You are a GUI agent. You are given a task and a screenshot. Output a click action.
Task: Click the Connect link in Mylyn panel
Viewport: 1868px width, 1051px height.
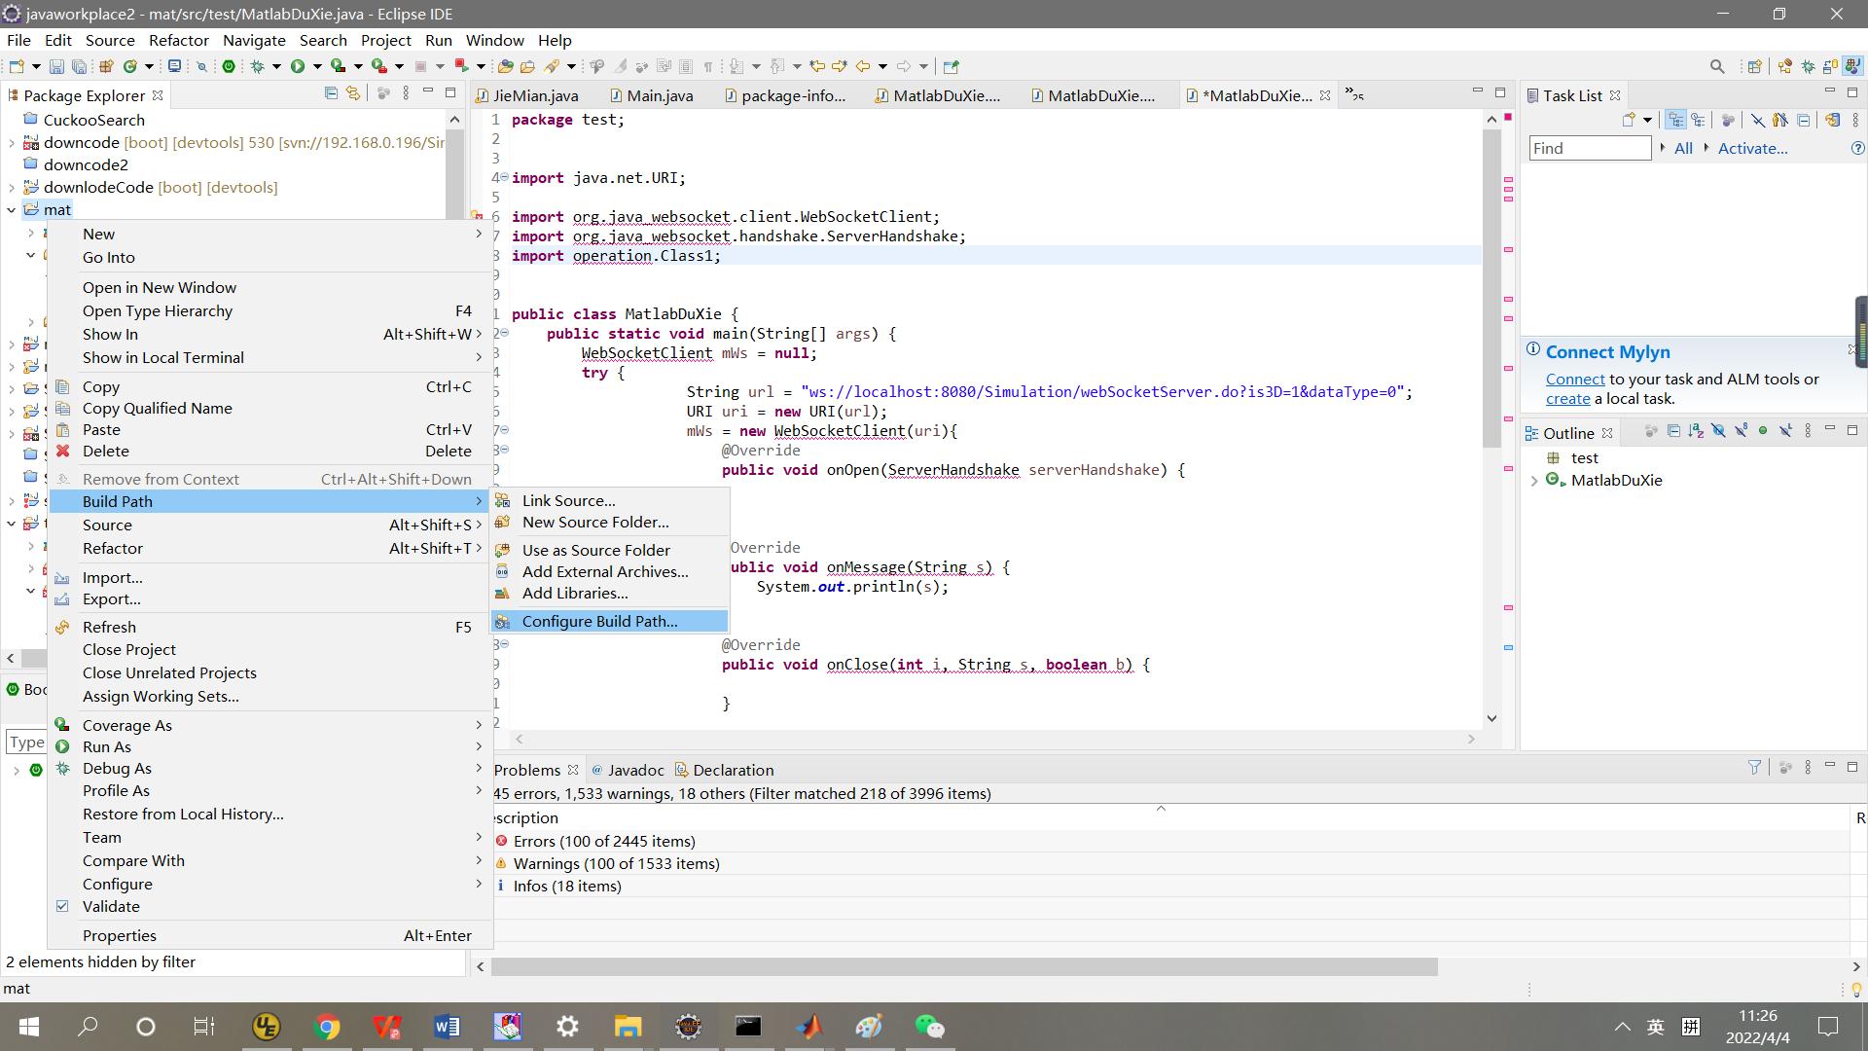click(x=1574, y=379)
